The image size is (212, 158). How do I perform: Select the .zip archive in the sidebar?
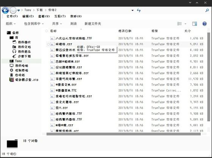[23, 80]
